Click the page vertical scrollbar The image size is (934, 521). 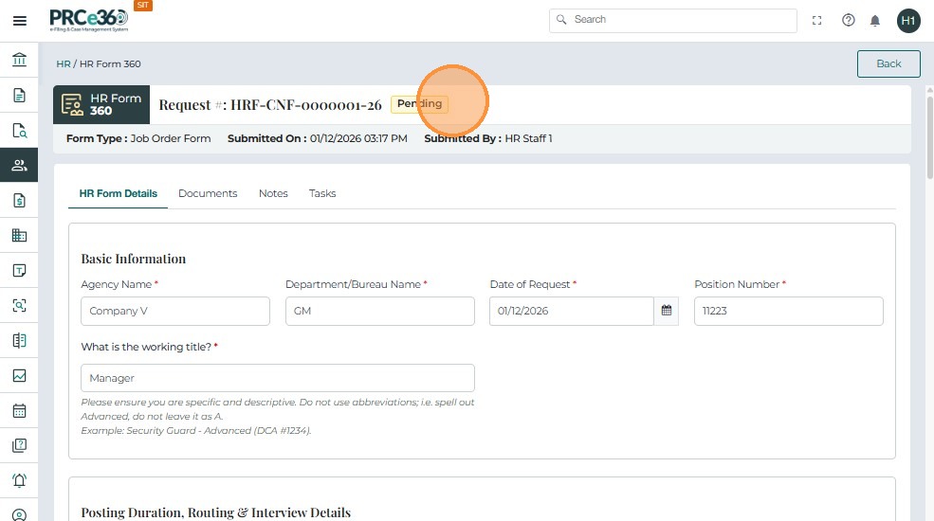point(929,135)
